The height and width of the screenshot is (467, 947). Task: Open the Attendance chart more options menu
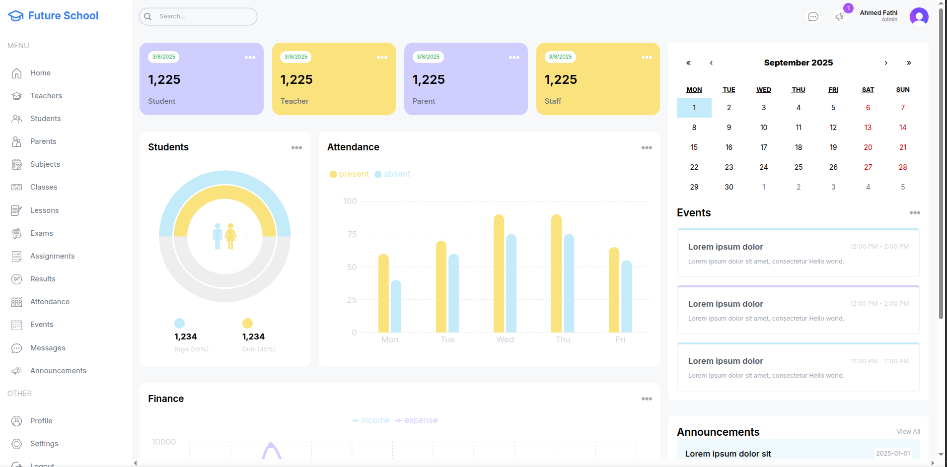[x=646, y=148]
